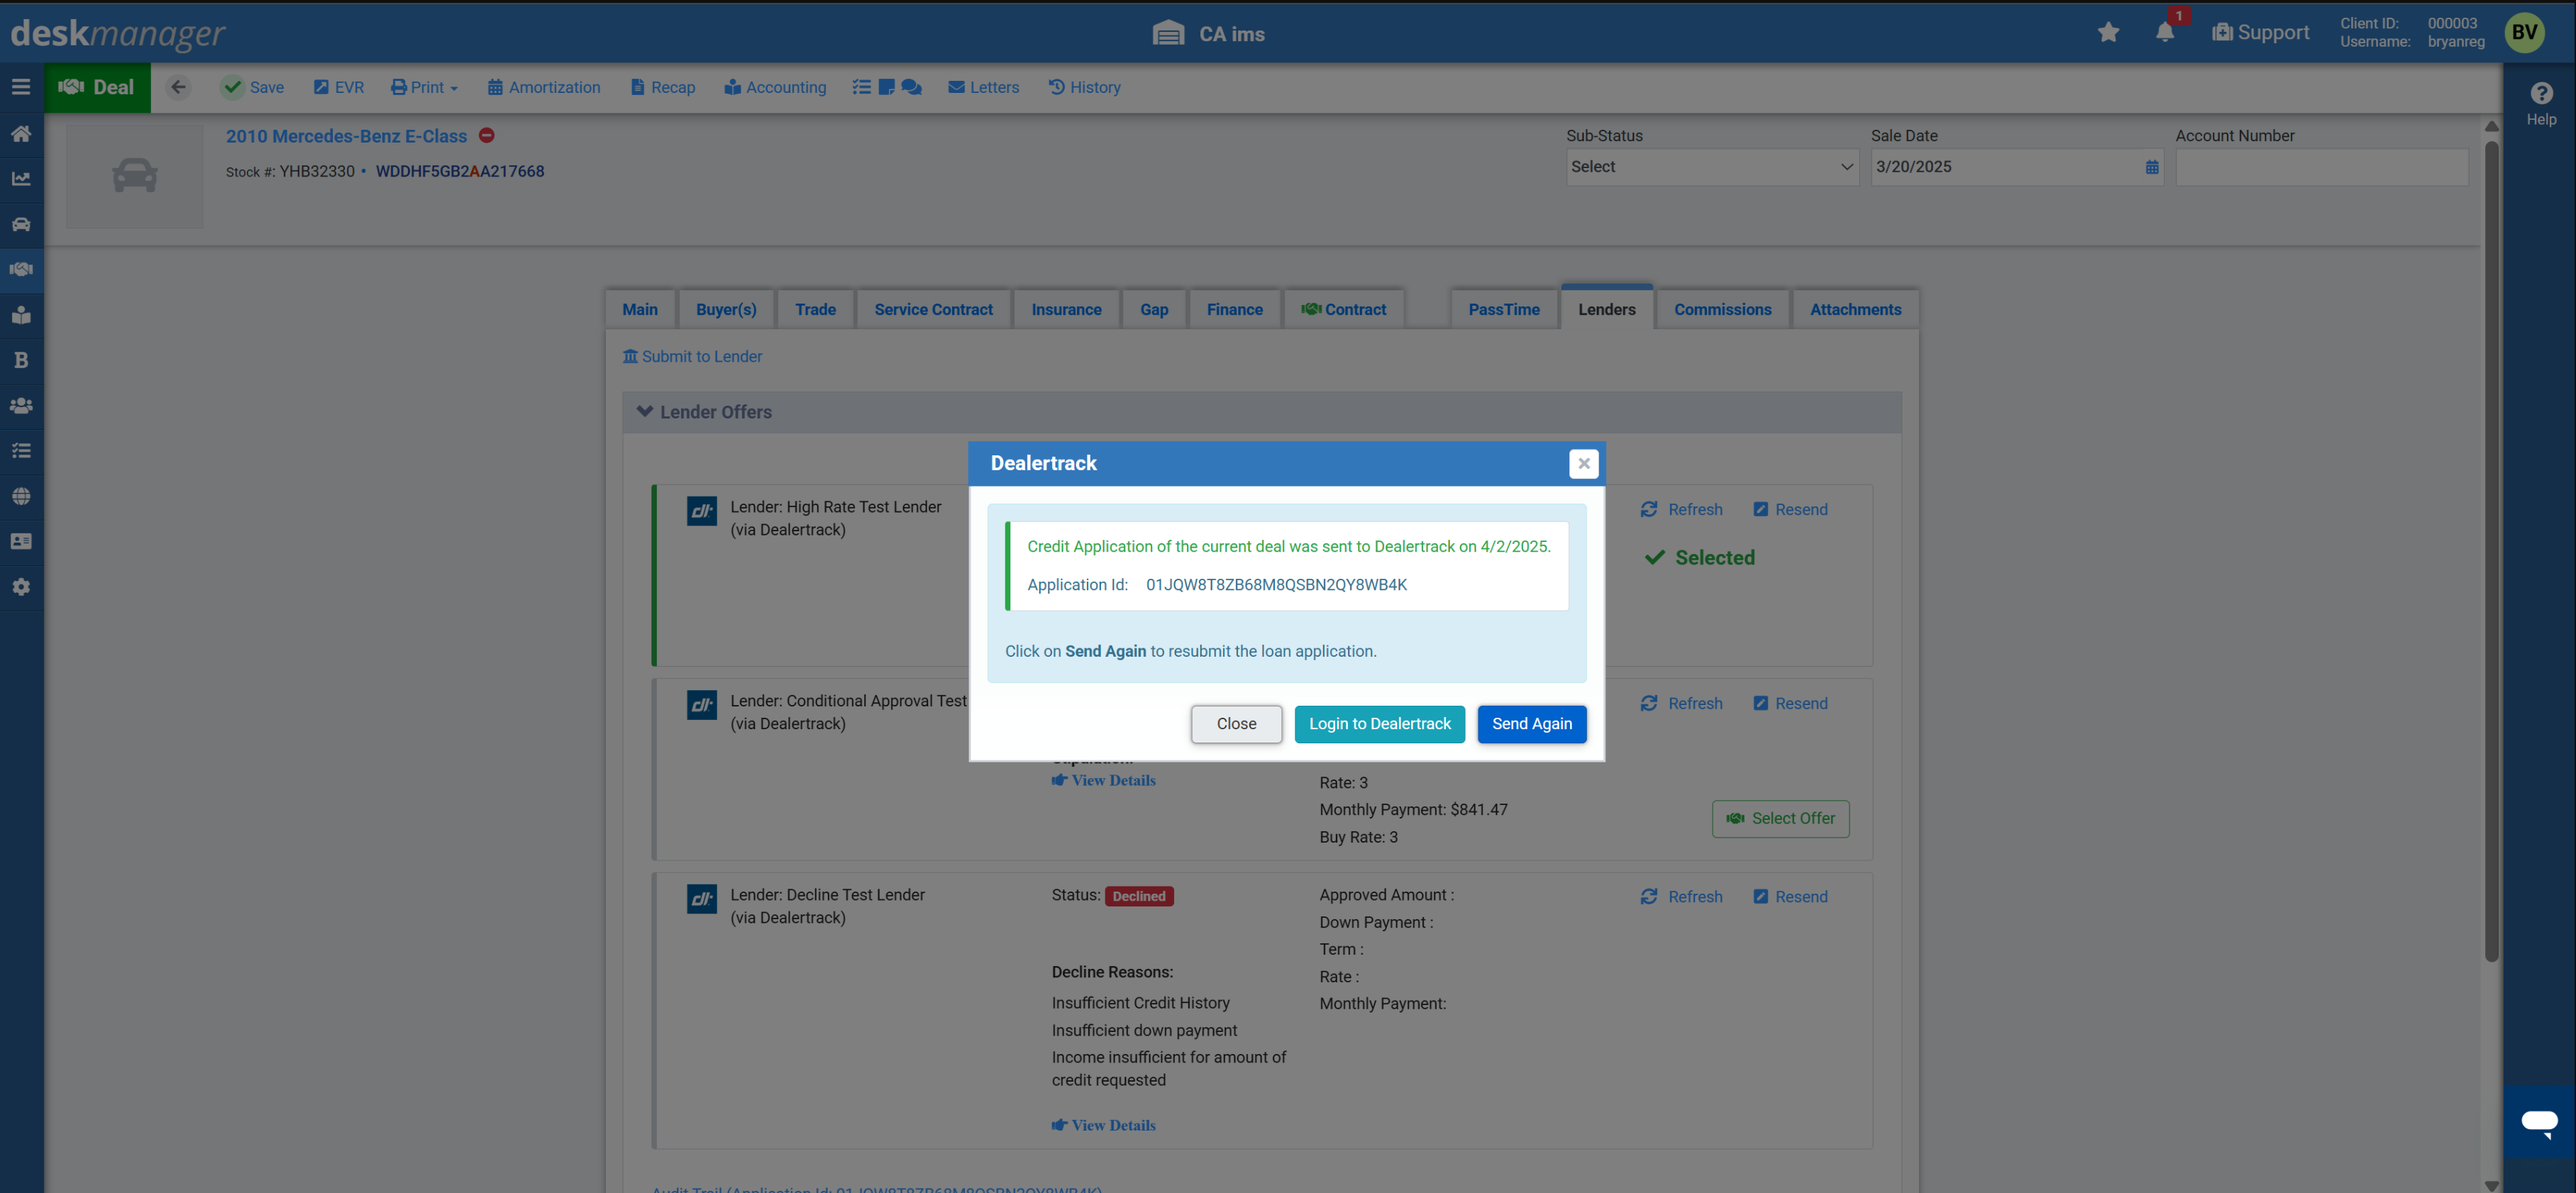Switch to the PassTime tab
Image resolution: width=2576 pixels, height=1193 pixels.
[x=1504, y=309]
